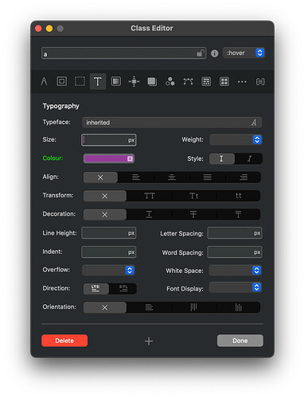
Task: Align text right
Action: click(x=244, y=178)
